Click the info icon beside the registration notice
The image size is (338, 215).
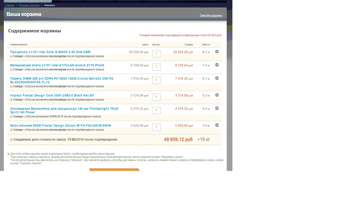pyautogui.click(x=9, y=154)
